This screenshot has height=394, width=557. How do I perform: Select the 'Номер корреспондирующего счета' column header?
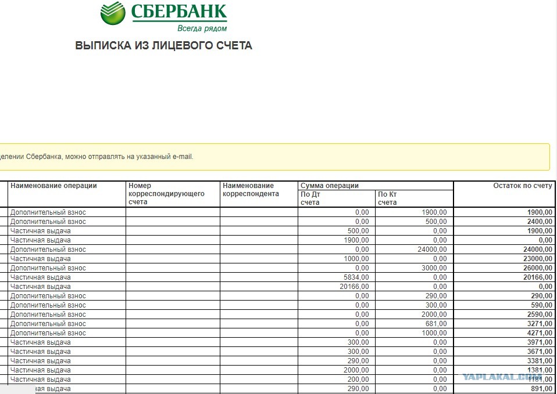pyautogui.click(x=166, y=194)
